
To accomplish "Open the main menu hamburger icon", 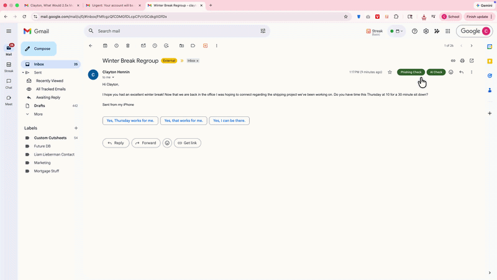I will point(9,31).
